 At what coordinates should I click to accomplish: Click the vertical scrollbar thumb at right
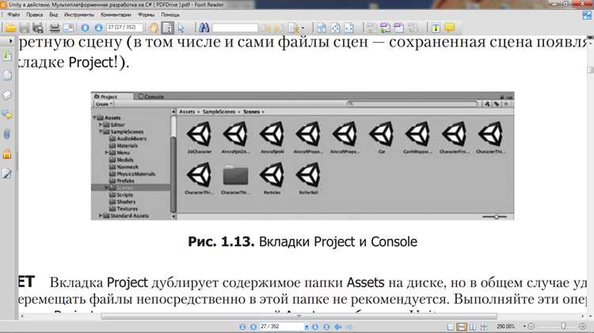591,70
